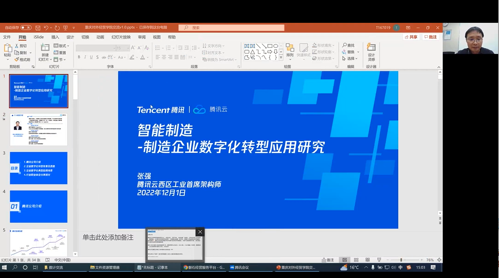Choose the triangle shape in the shapes gallery
Image resolution: width=499 pixels, height=278 pixels.
(252, 52)
